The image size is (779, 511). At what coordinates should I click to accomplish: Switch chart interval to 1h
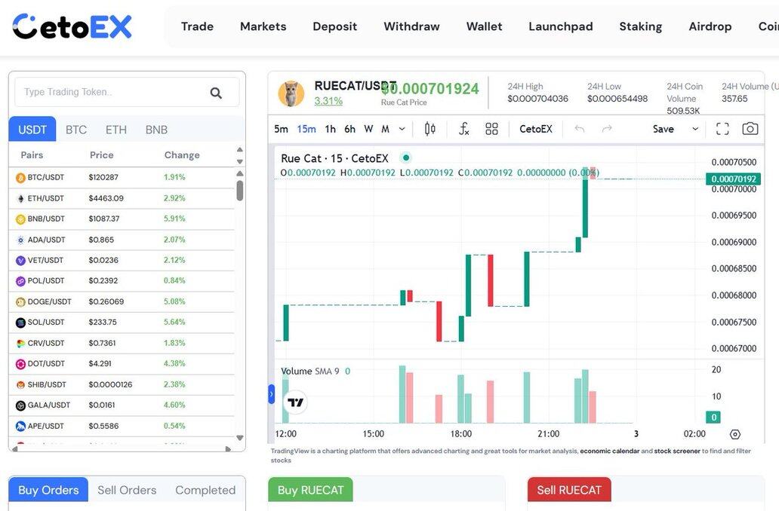(330, 129)
